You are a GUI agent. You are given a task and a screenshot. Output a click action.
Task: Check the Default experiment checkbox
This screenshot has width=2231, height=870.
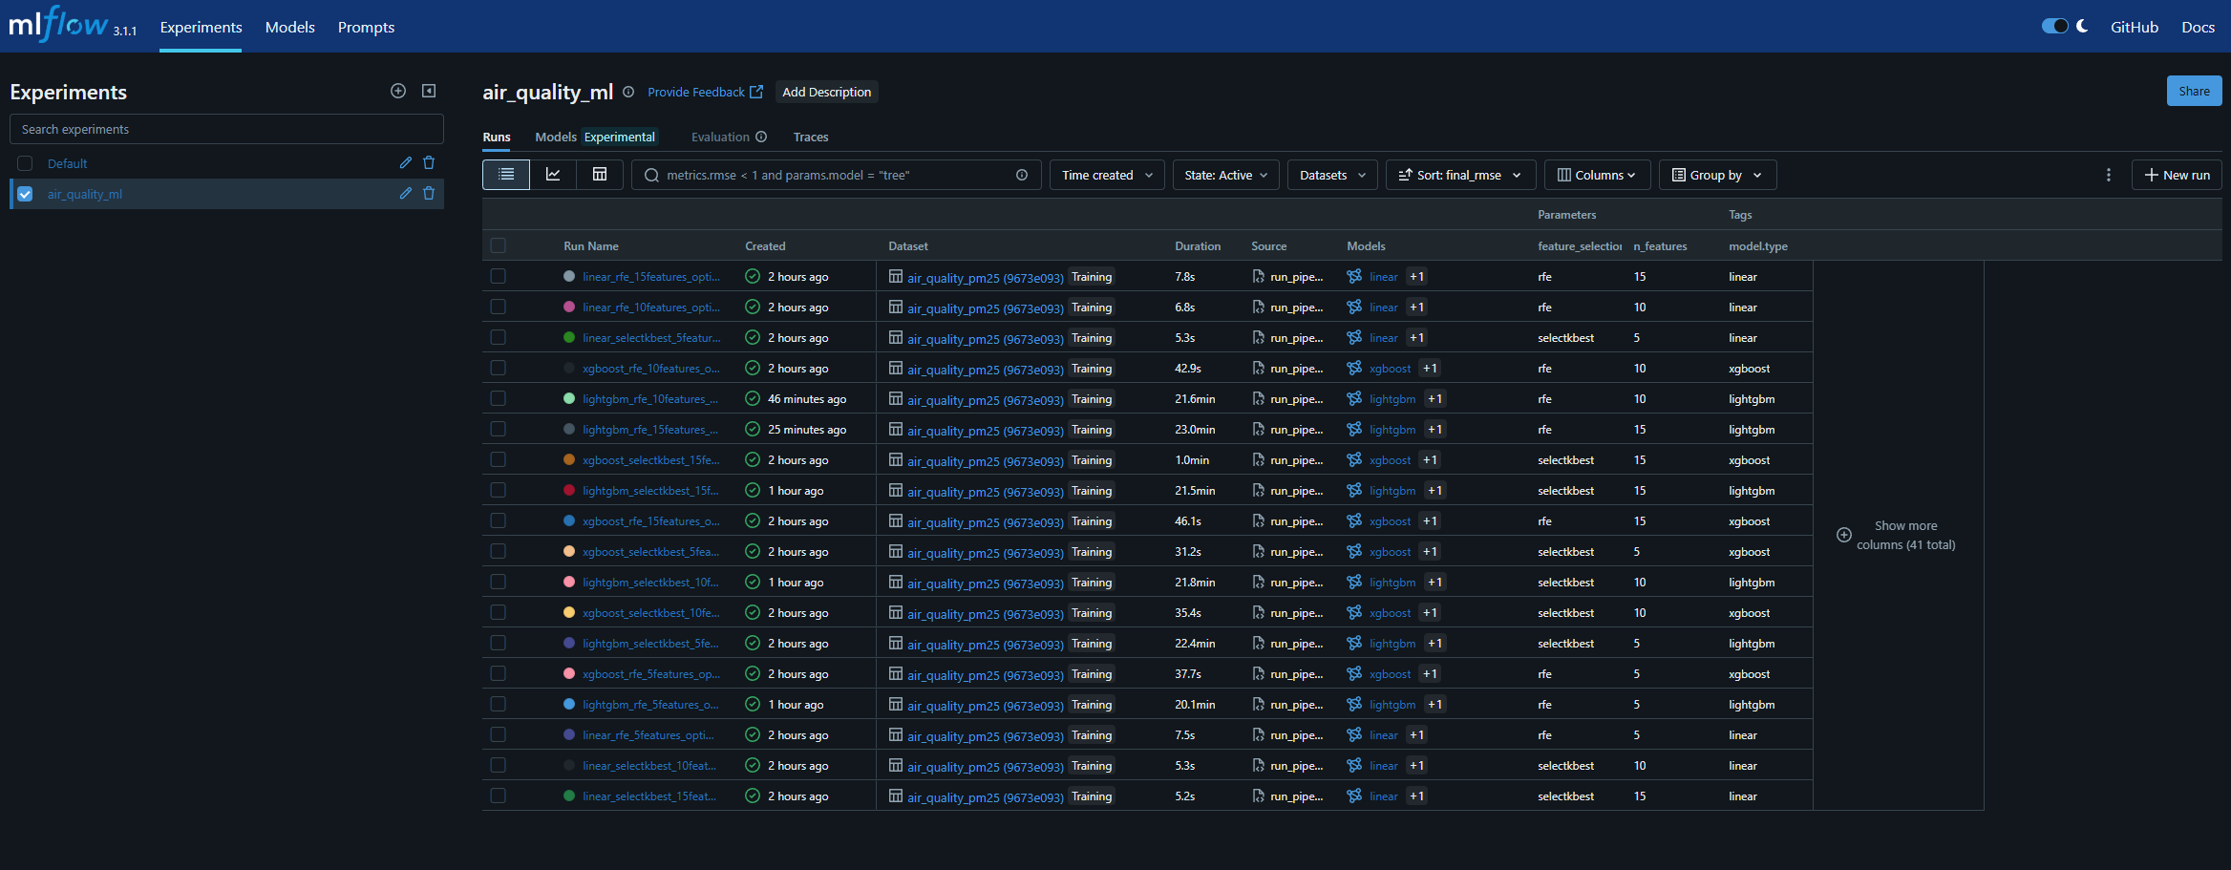click(25, 163)
